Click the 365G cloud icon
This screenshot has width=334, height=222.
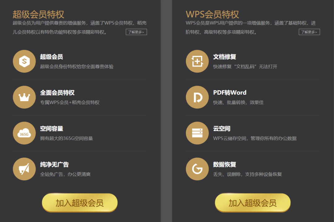click(x=24, y=133)
